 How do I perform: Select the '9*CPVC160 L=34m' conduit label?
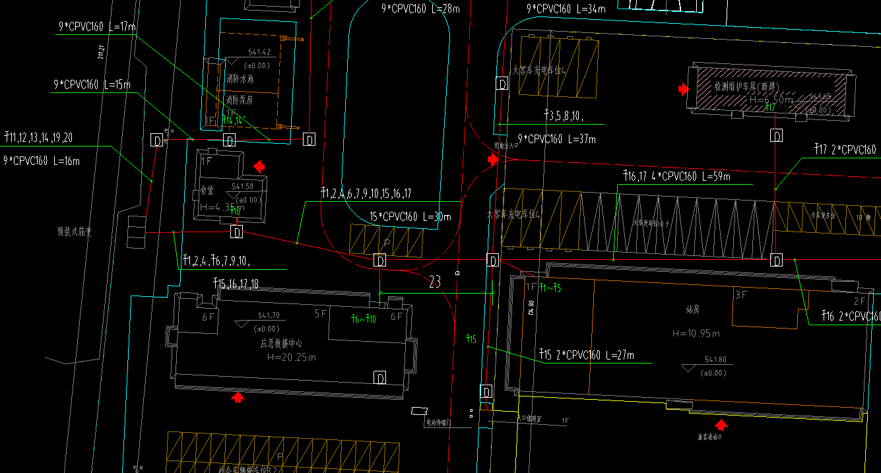point(566,9)
